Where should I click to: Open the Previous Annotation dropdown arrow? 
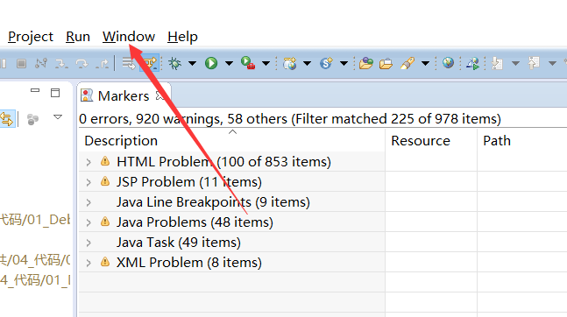[552, 64]
